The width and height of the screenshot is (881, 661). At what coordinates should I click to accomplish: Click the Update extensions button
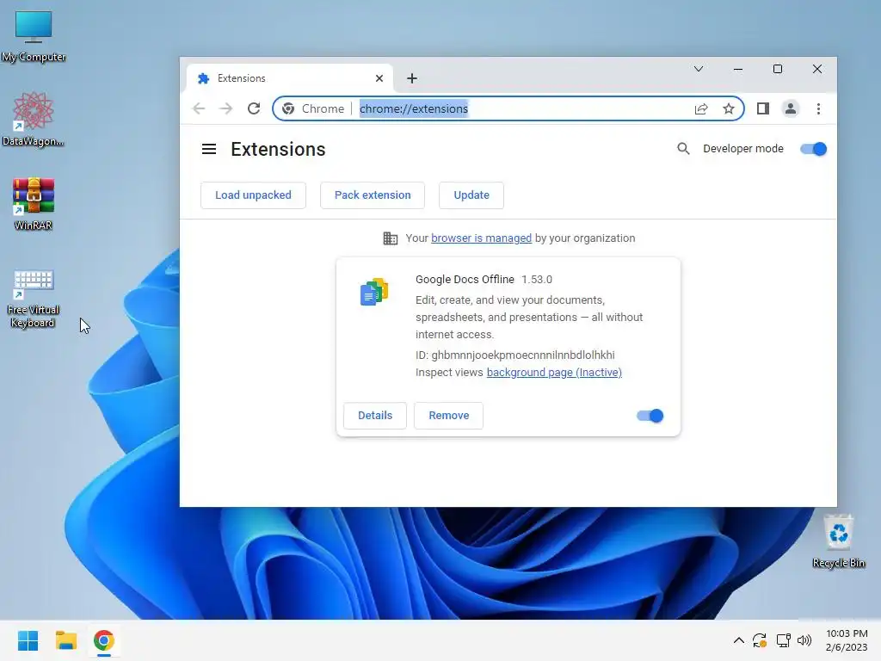pos(471,195)
